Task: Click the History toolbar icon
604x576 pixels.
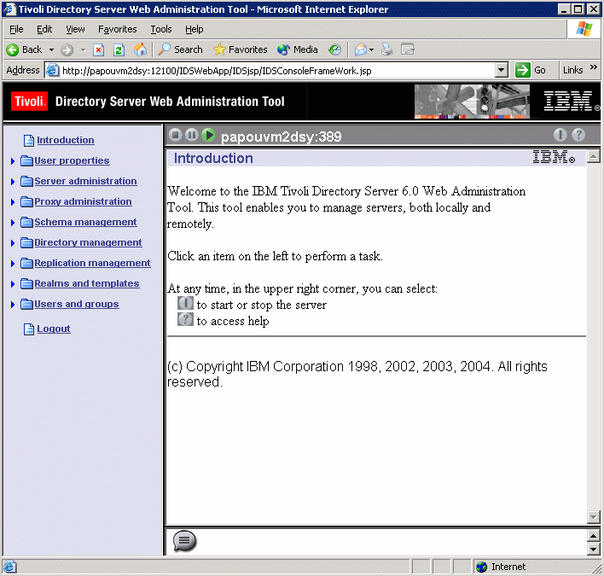Action: (334, 49)
